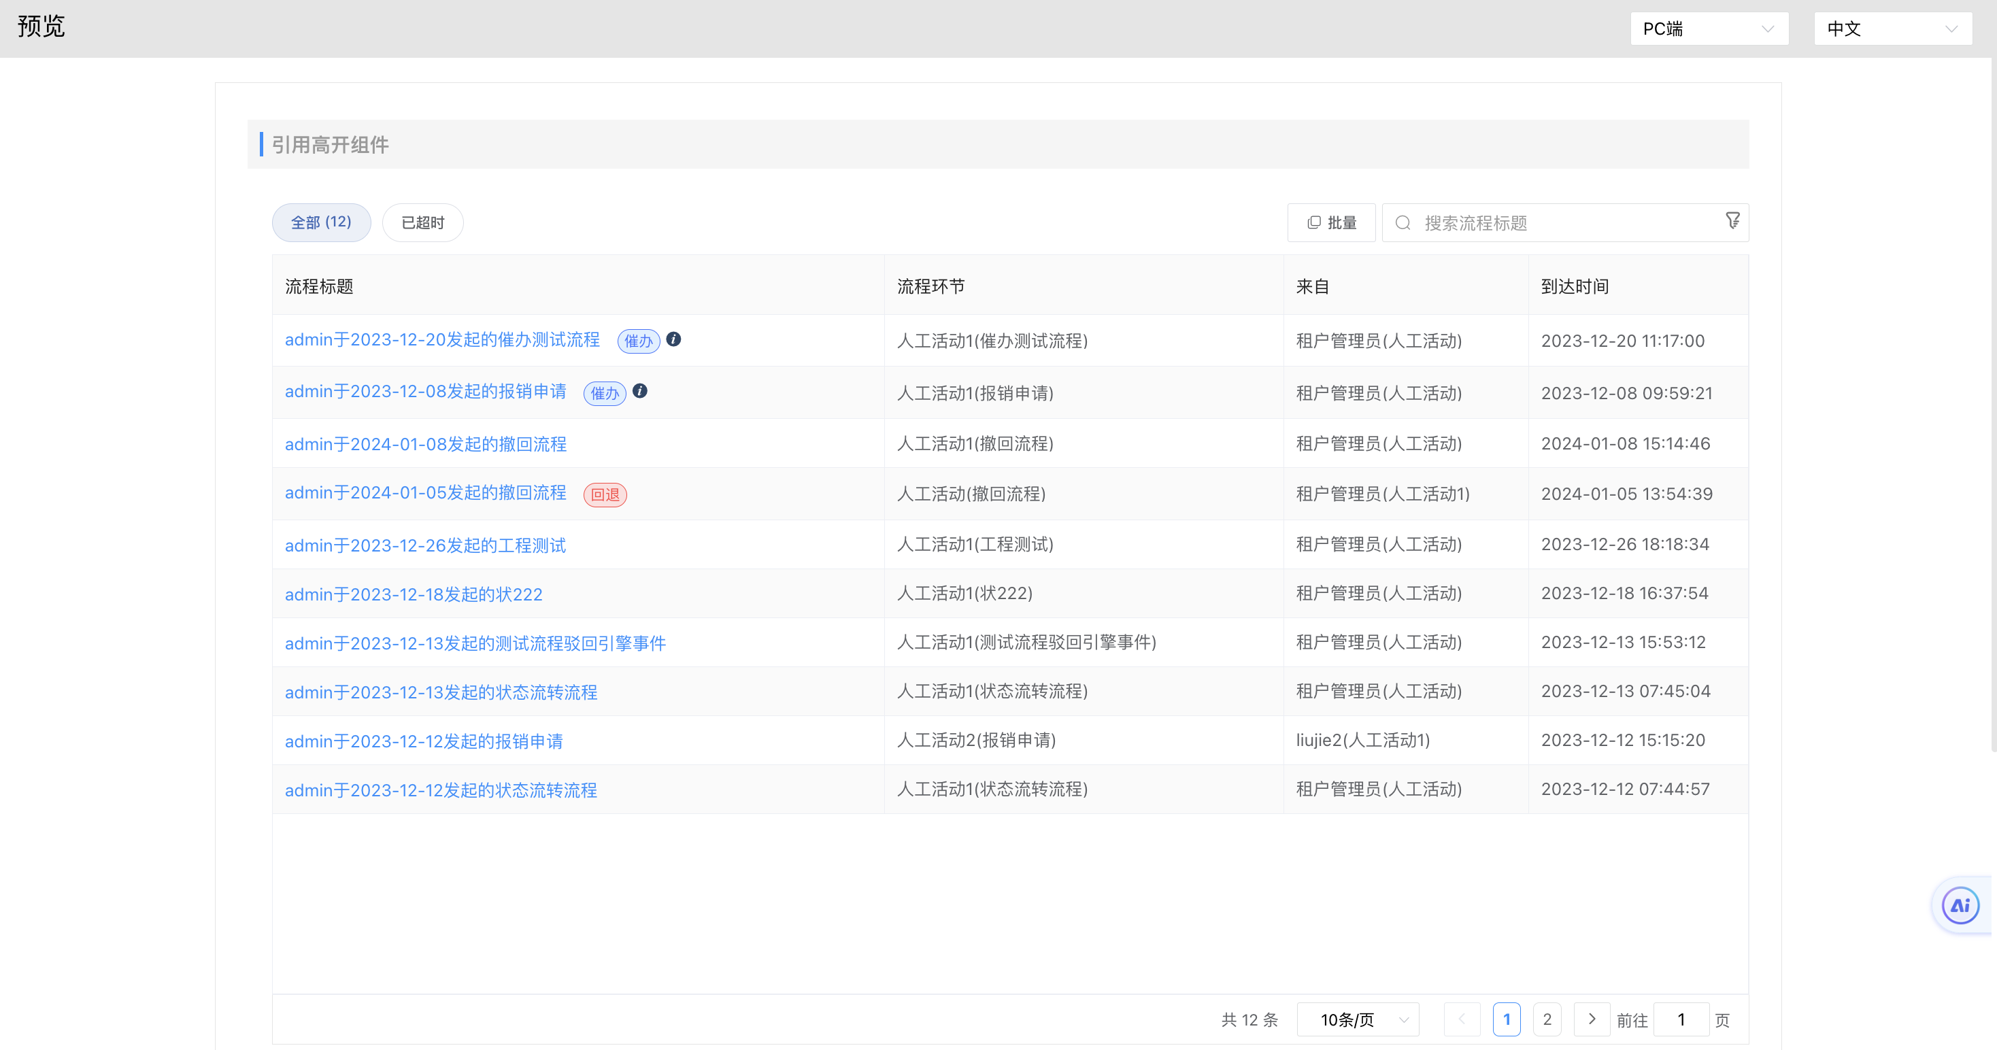
Task: Go to page 2
Action: coord(1547,1019)
